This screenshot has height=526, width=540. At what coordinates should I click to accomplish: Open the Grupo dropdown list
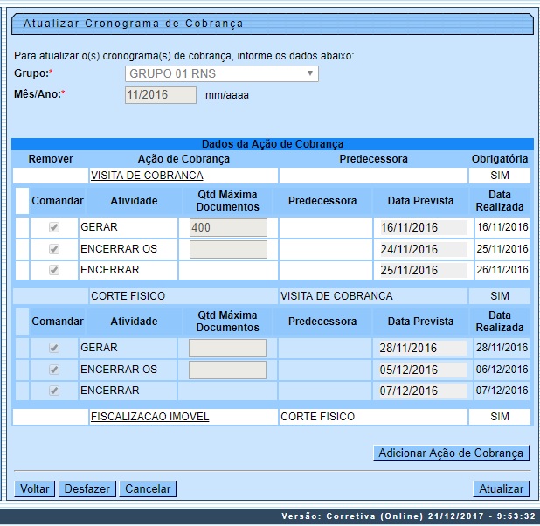(x=222, y=73)
